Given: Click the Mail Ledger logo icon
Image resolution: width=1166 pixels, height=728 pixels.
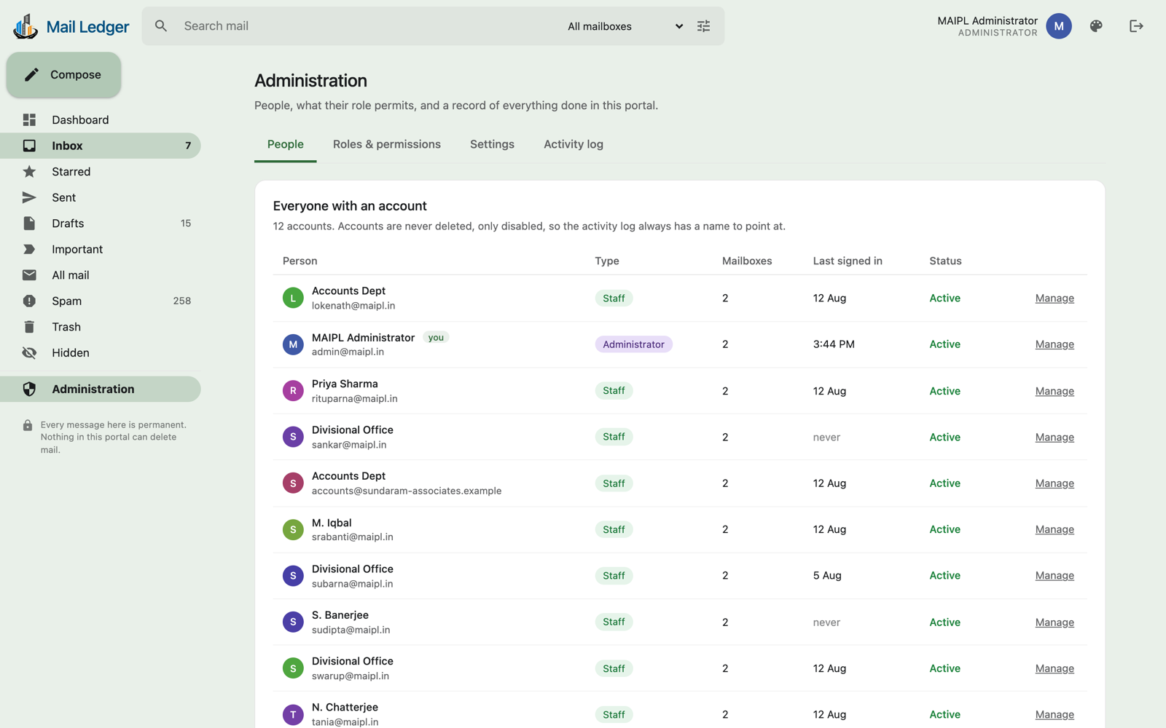Looking at the screenshot, I should click(26, 26).
